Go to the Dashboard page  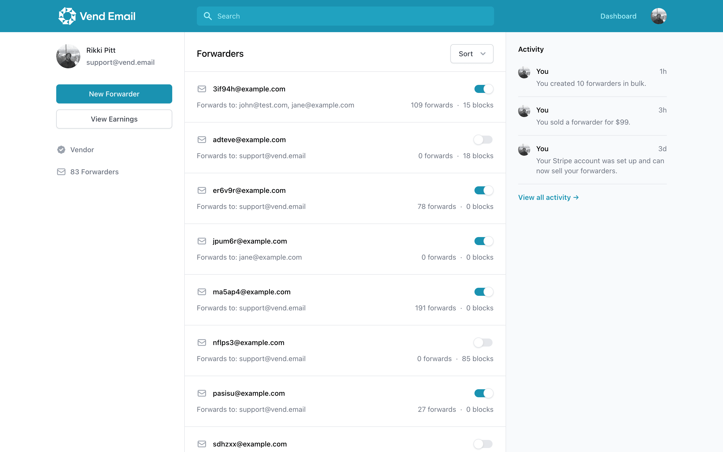[x=618, y=16]
